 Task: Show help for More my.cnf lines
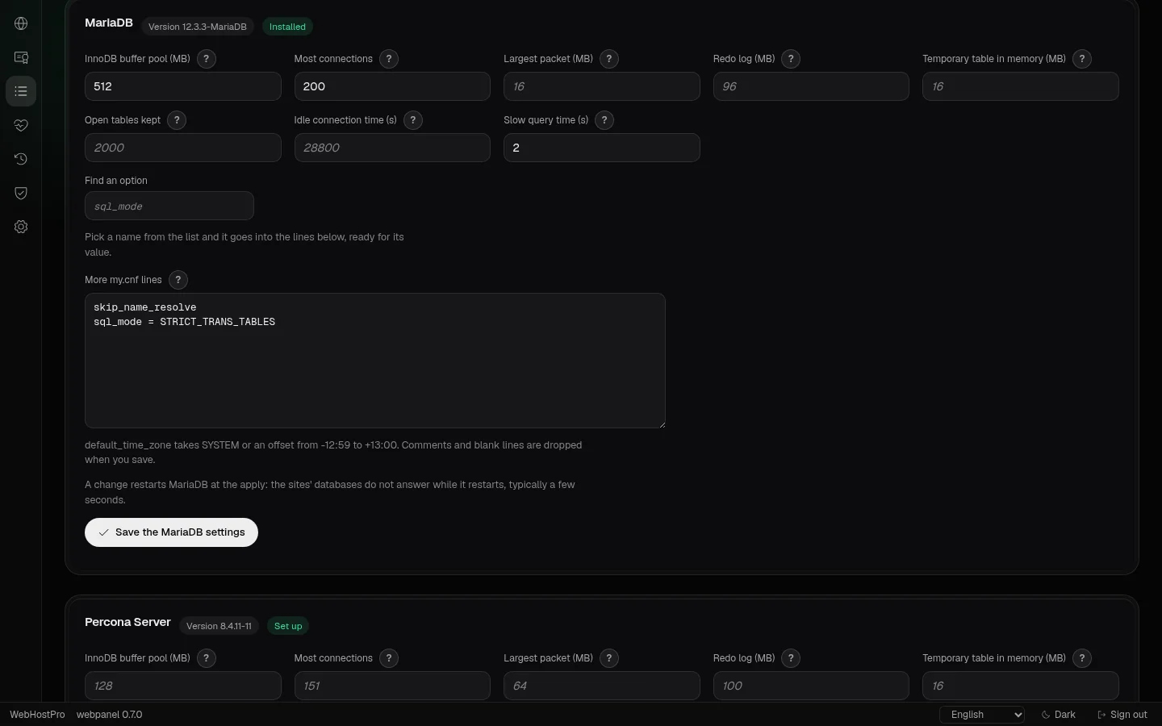pyautogui.click(x=178, y=280)
